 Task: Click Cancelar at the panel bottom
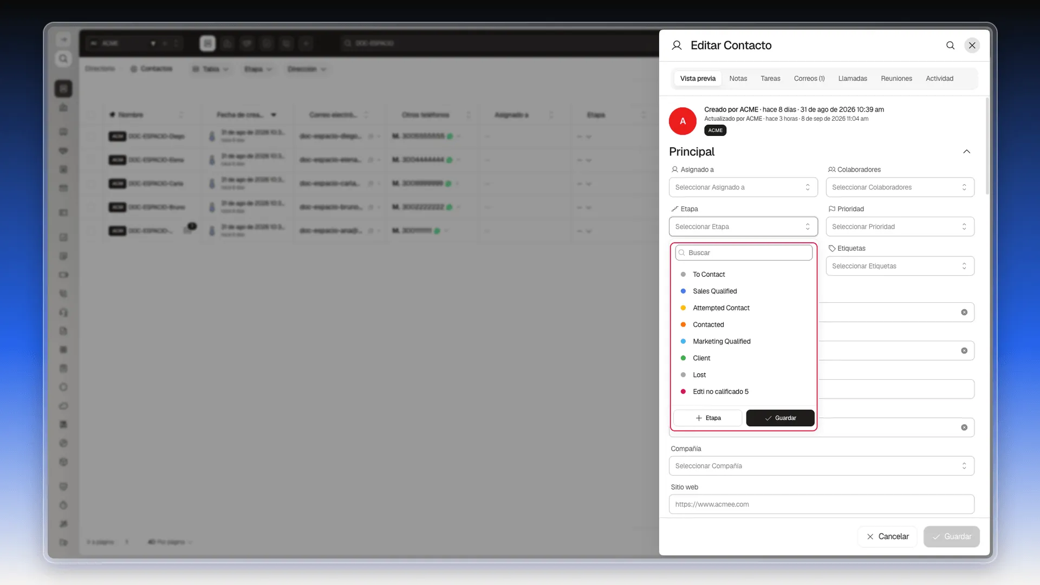click(x=887, y=537)
